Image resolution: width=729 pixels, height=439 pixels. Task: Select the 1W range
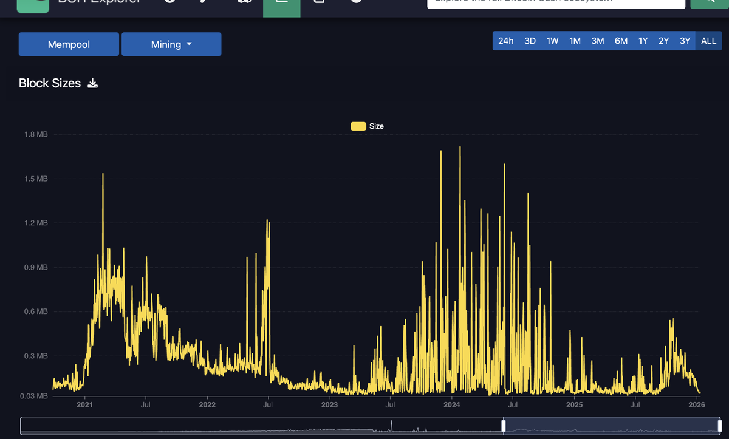coord(552,41)
